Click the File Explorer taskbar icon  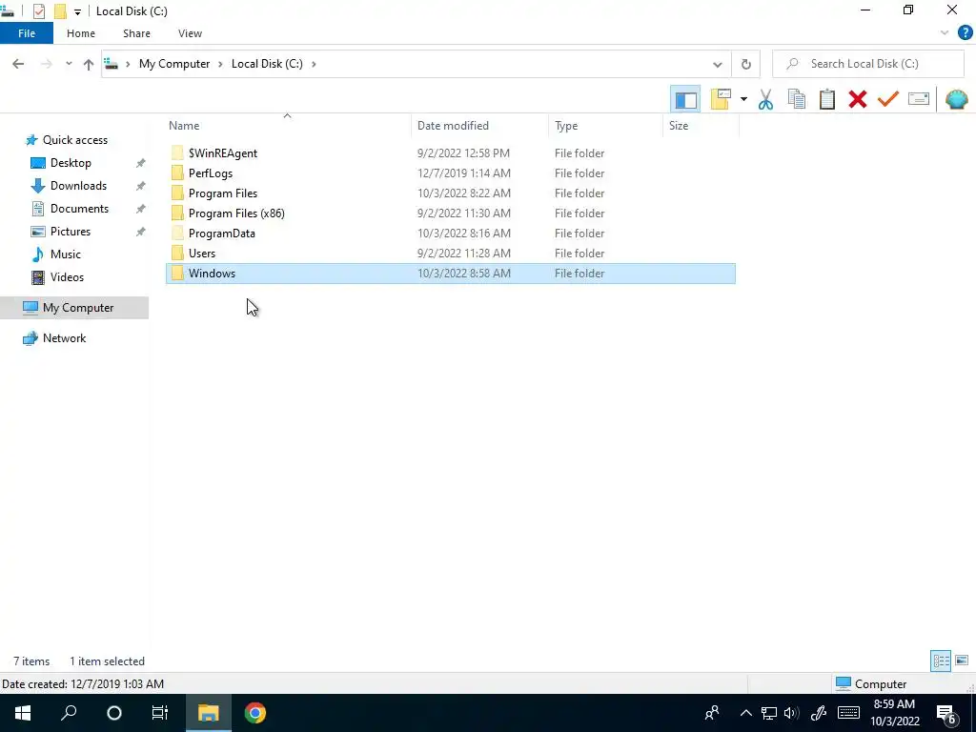click(x=209, y=713)
